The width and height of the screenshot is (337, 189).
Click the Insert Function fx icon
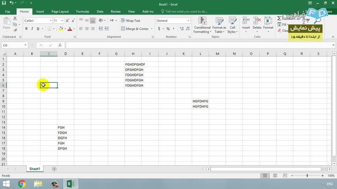(60, 45)
